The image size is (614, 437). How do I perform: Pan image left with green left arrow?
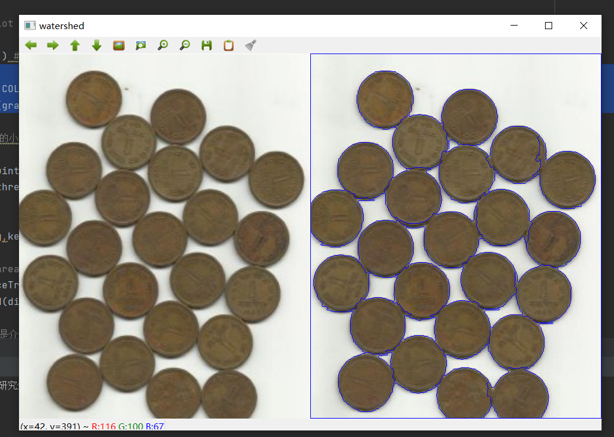coord(31,45)
